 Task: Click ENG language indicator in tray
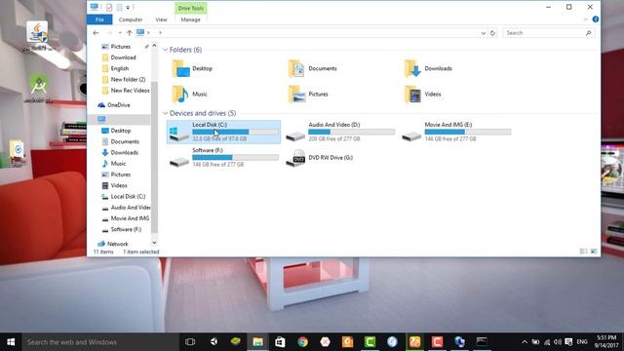click(582, 342)
